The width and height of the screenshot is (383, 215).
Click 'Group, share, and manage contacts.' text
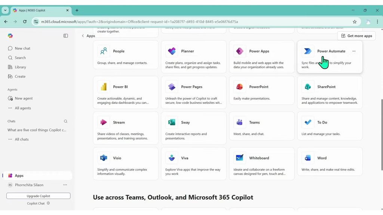122,63
